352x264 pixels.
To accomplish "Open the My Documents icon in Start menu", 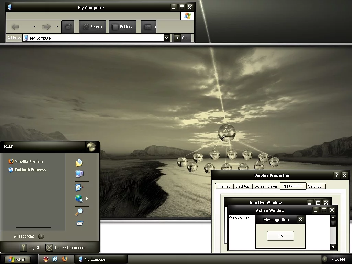I will pos(79,163).
